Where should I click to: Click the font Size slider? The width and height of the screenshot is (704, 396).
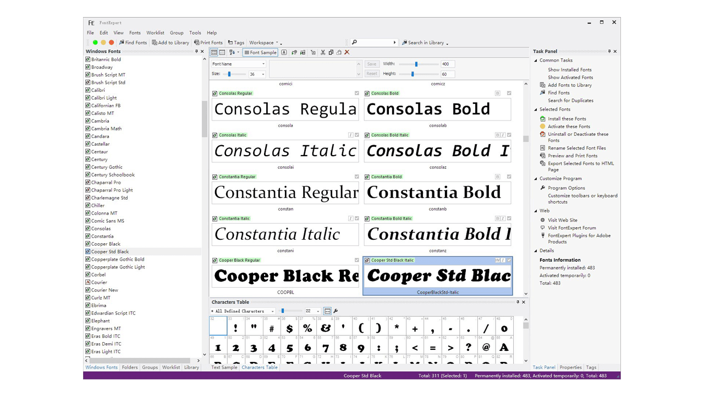pos(235,74)
